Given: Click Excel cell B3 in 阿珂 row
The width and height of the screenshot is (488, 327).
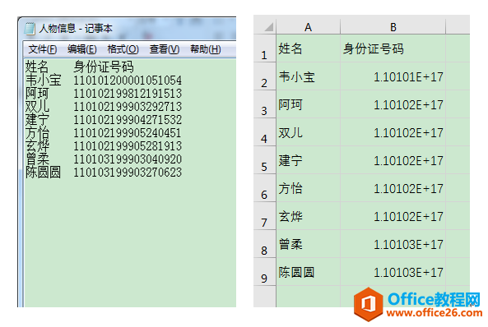Looking at the screenshot, I should (x=393, y=104).
